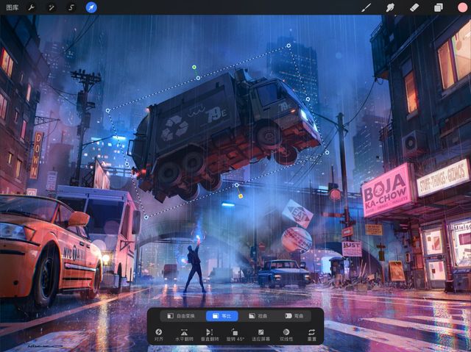Click 重置 reset transform
The width and height of the screenshot is (471, 352).
[312, 334]
